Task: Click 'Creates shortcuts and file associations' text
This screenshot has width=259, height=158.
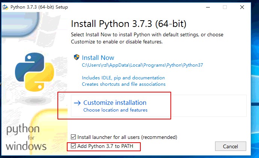Action: click(x=123, y=84)
